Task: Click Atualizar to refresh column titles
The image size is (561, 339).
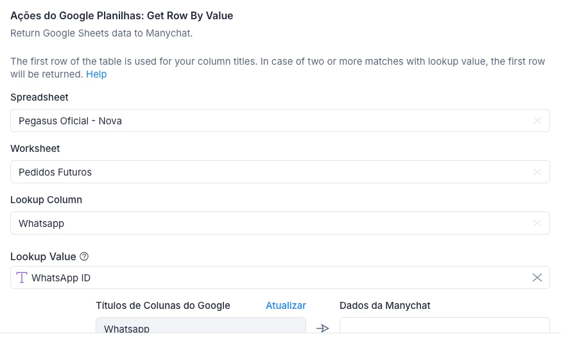Action: pos(286,306)
